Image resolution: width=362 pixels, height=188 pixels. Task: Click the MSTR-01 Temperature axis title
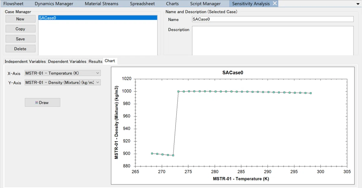tap(241, 179)
